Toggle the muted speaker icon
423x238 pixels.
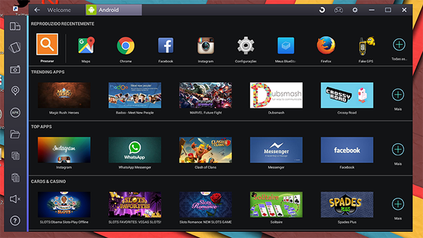pos(15,199)
